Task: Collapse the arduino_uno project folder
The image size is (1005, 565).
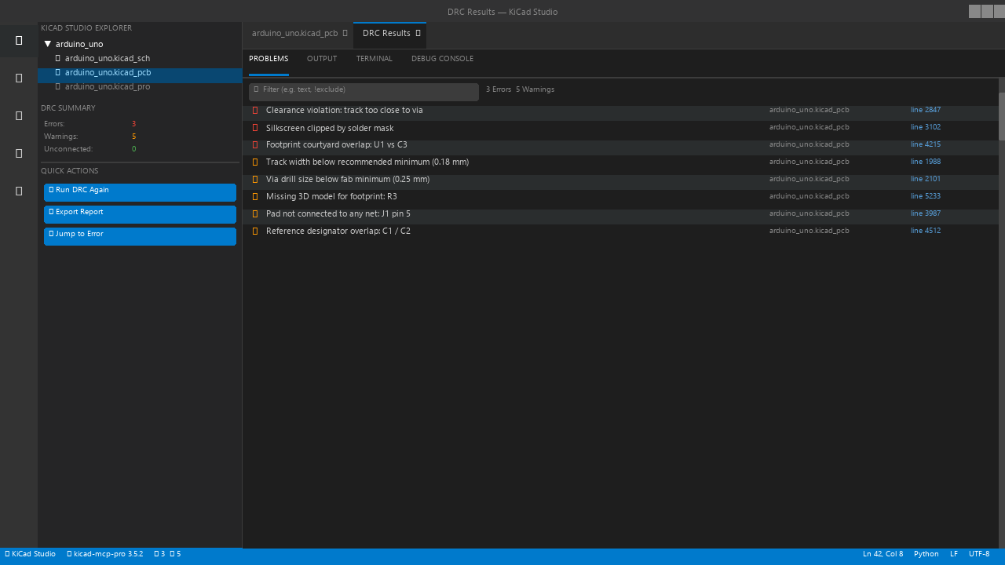Action: pos(48,44)
